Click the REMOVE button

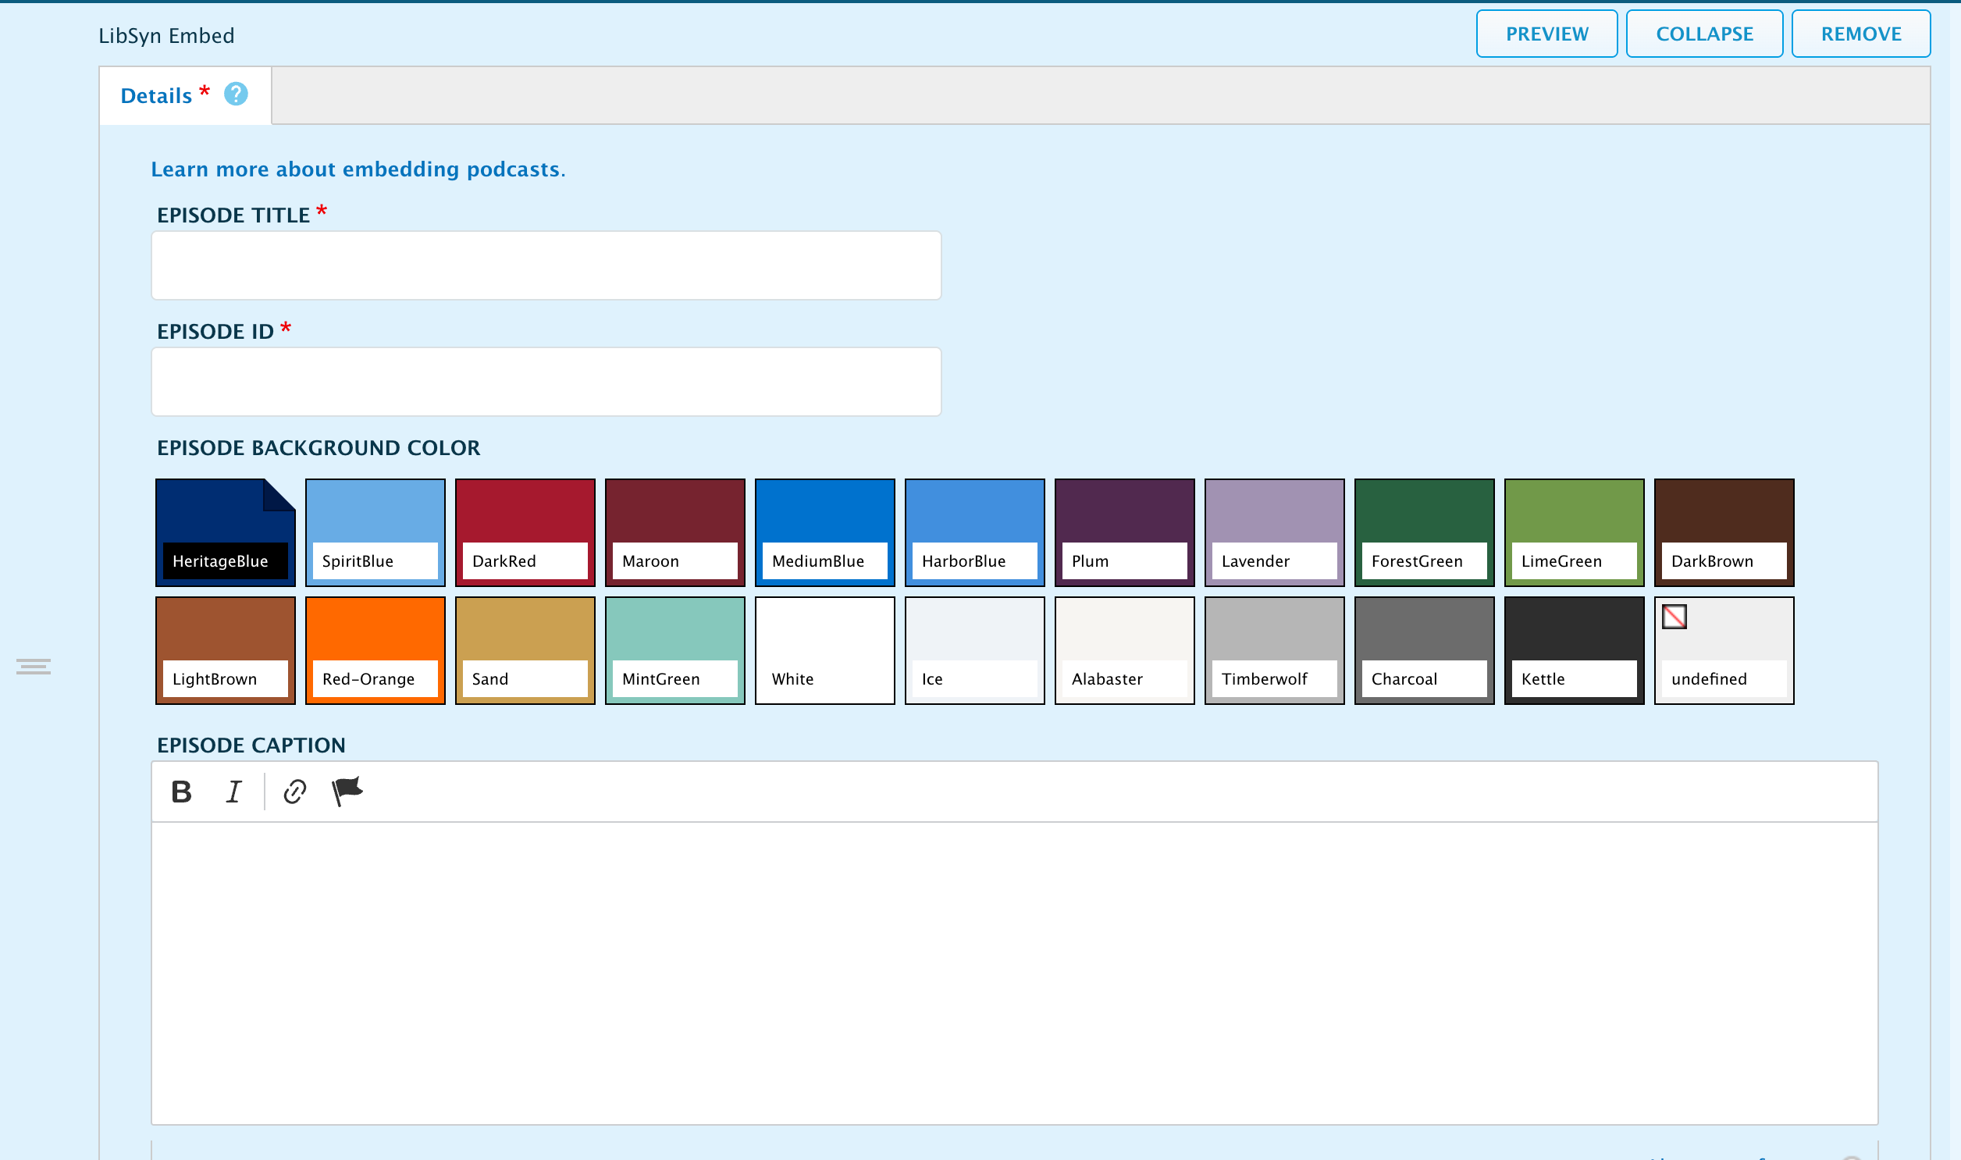coord(1860,34)
